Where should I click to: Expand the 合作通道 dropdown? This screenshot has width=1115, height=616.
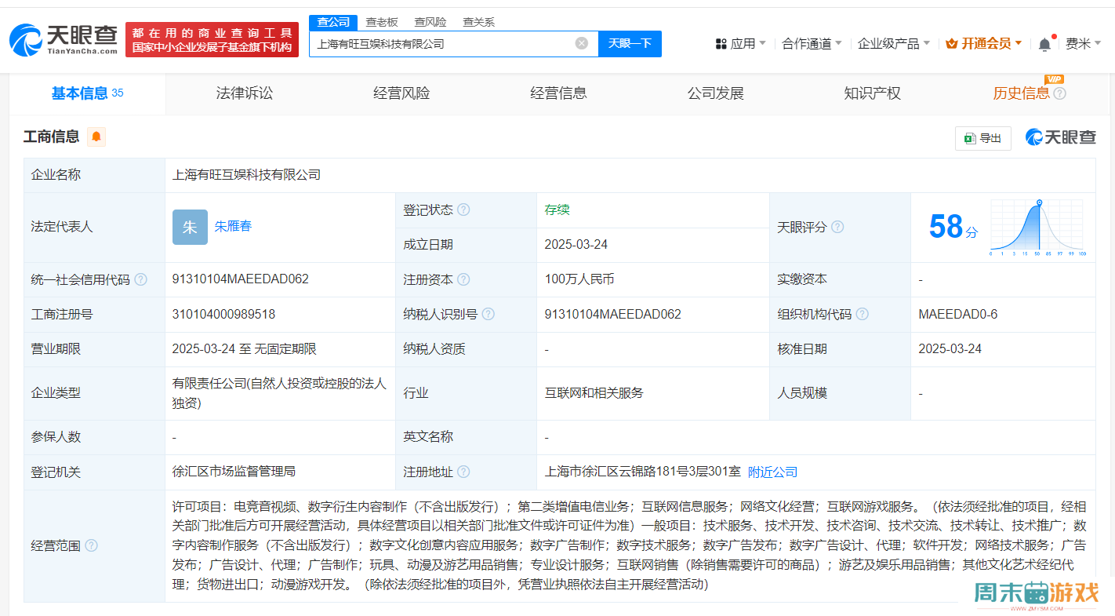tap(812, 44)
